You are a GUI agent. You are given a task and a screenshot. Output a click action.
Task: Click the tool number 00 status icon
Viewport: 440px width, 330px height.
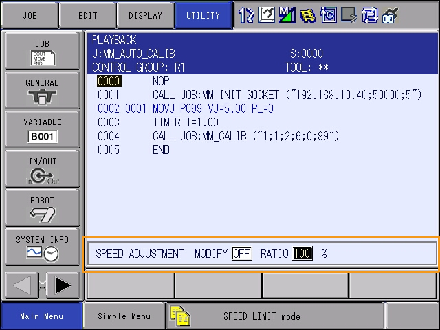tap(390, 15)
